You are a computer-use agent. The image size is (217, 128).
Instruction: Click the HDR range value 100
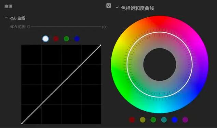coord(105,27)
